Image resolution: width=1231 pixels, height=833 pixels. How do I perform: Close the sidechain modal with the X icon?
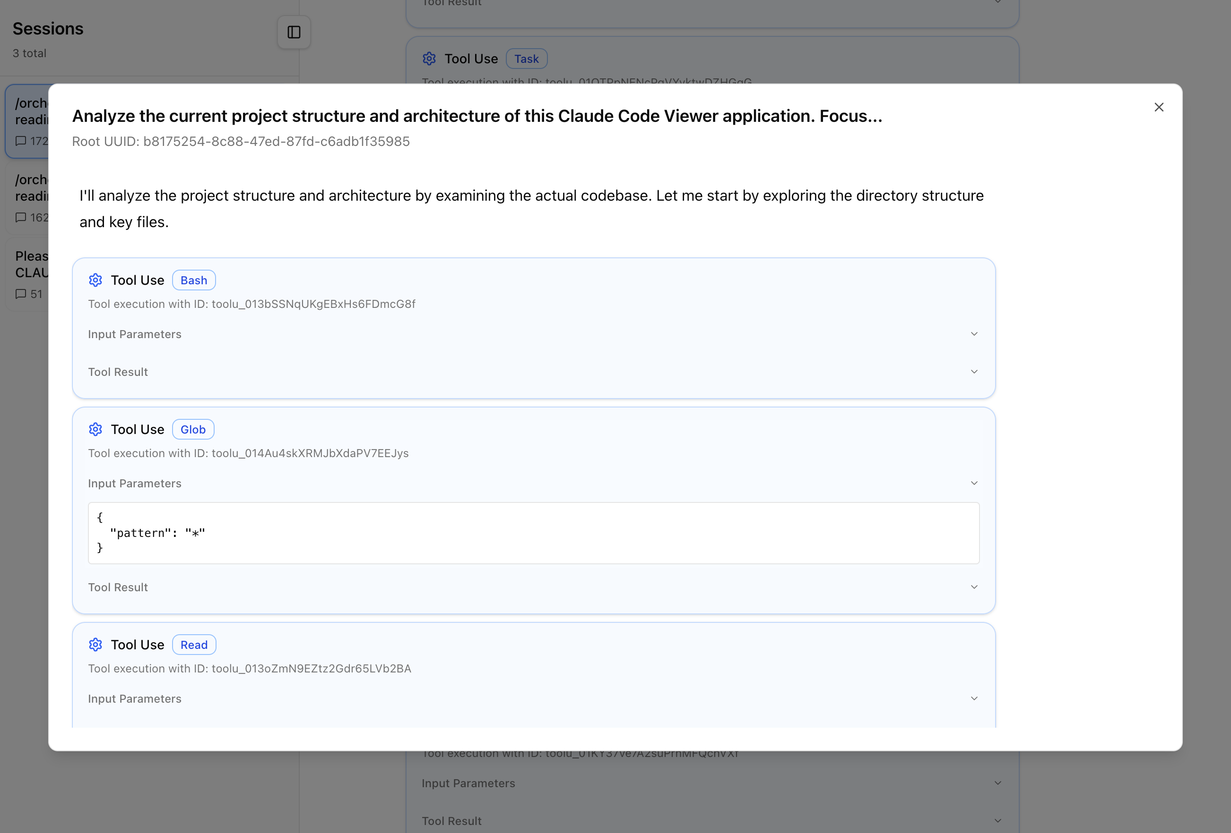tap(1158, 108)
